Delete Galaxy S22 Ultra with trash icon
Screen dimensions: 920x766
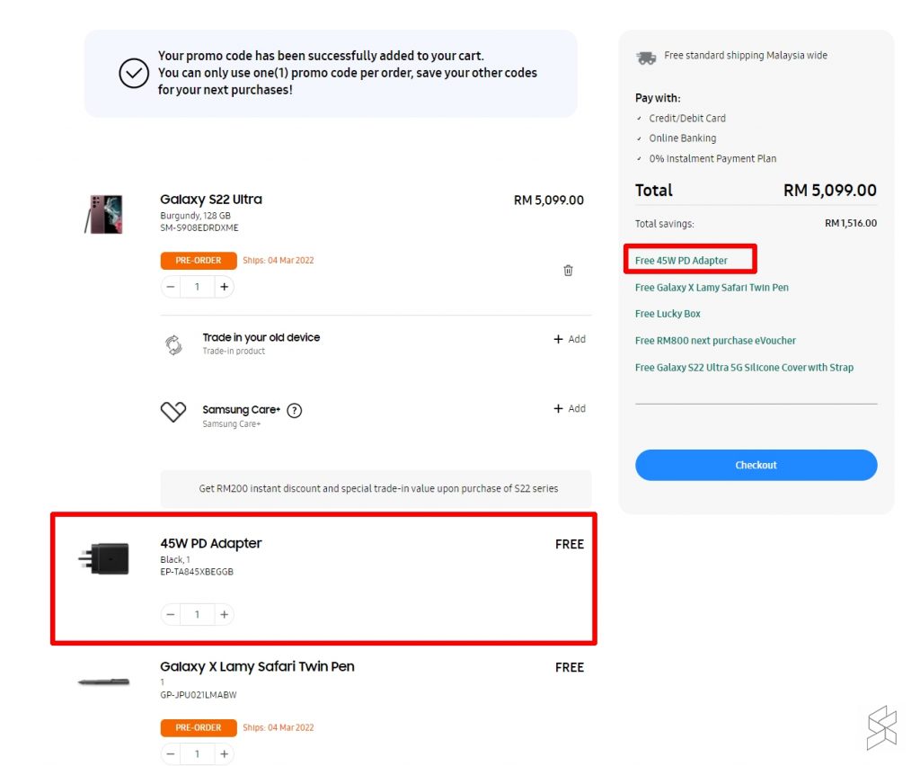point(568,271)
